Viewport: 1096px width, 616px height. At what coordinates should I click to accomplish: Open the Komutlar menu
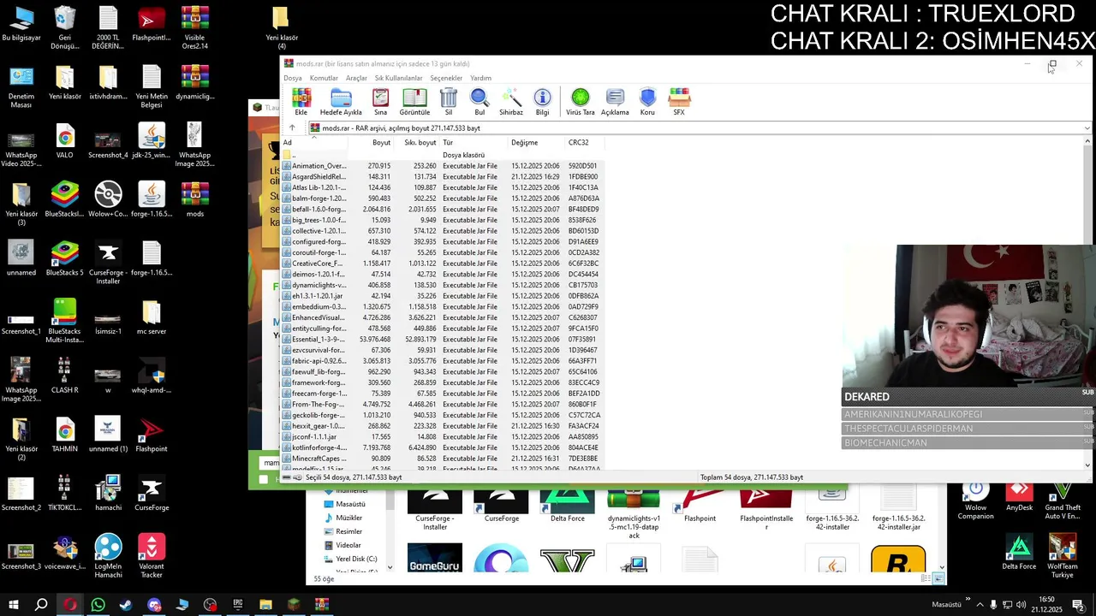click(x=324, y=78)
